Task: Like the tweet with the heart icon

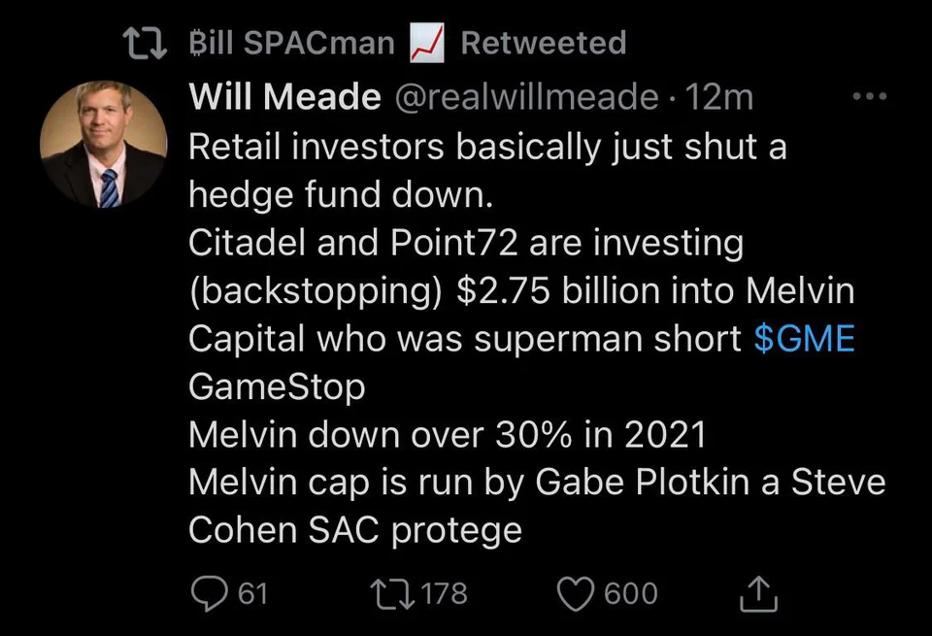Action: click(x=577, y=593)
